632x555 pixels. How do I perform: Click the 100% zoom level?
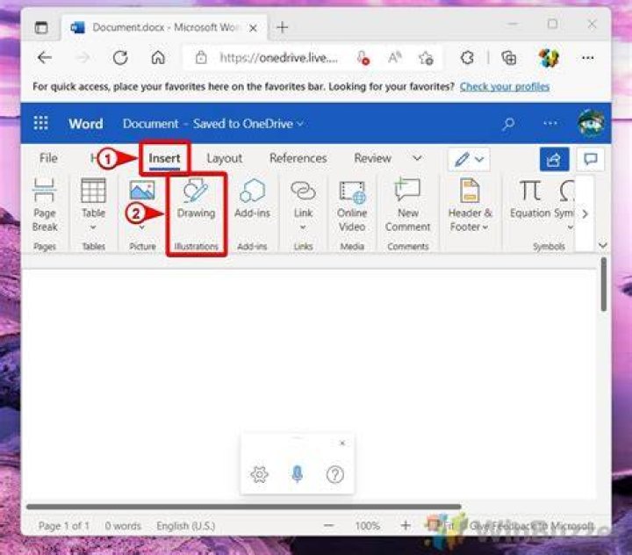coord(367,526)
